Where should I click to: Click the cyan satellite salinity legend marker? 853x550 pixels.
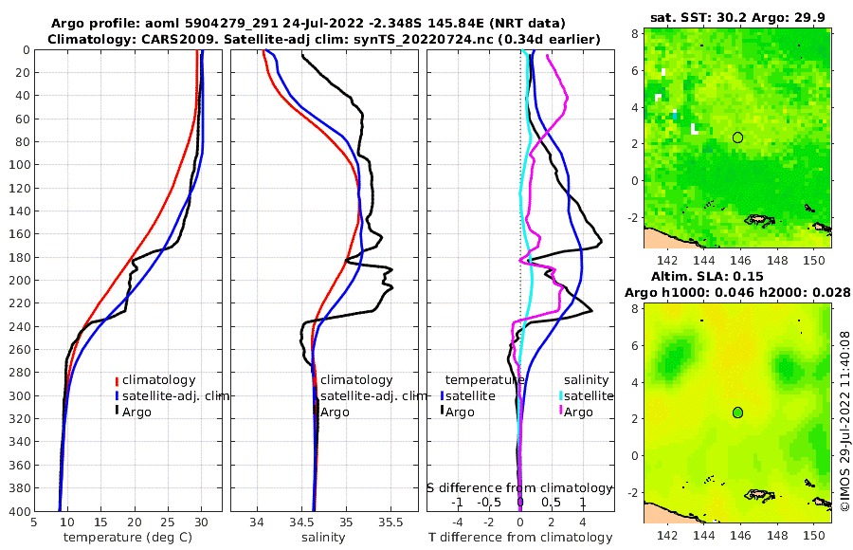click(x=560, y=395)
